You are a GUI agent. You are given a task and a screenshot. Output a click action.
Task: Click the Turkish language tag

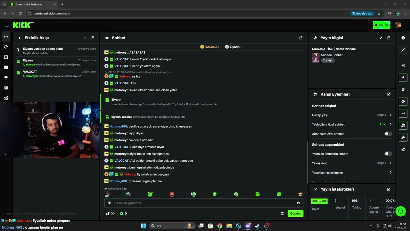pyautogui.click(x=328, y=60)
